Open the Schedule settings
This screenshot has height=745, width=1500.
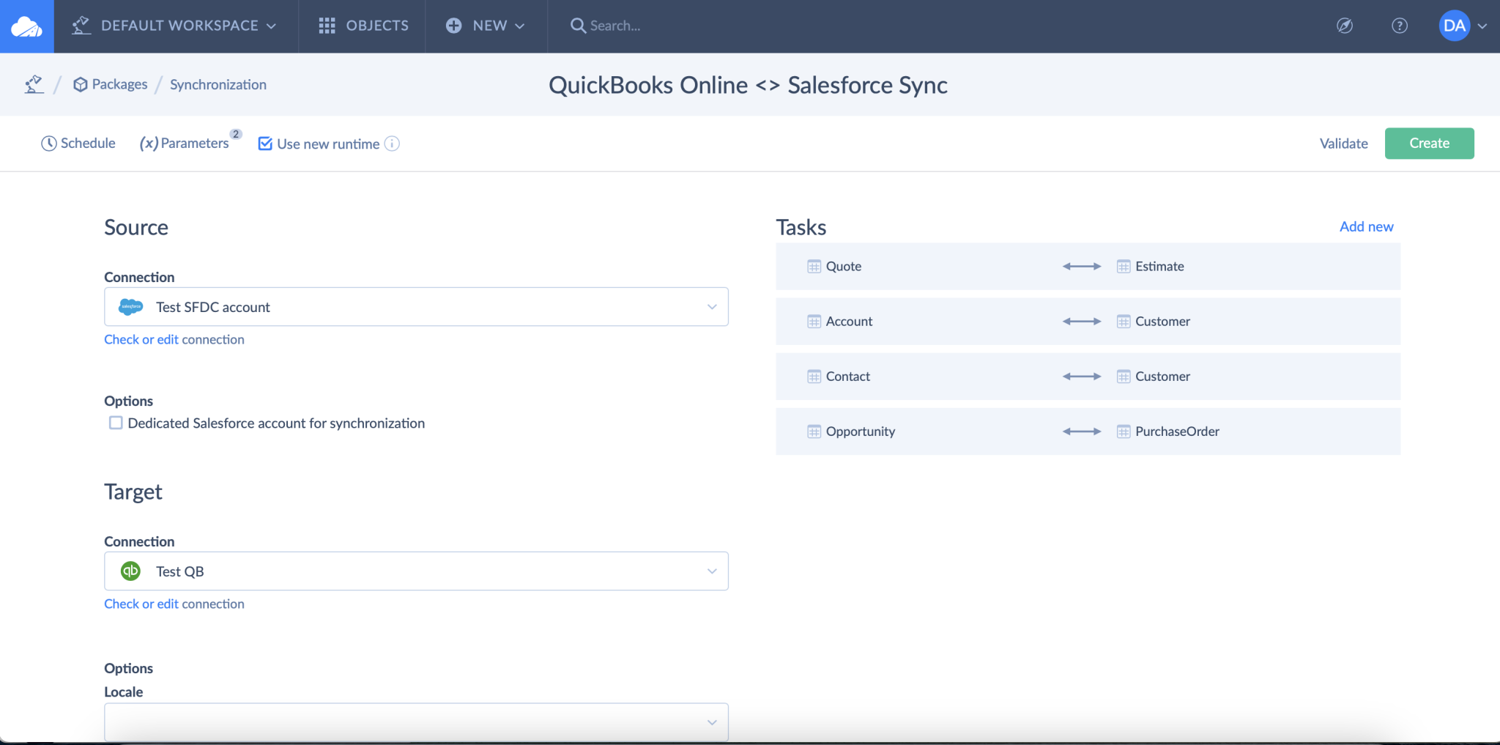tap(78, 143)
